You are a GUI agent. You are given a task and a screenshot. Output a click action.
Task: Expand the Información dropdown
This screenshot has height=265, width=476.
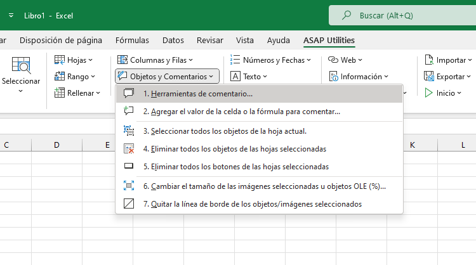pyautogui.click(x=386, y=77)
